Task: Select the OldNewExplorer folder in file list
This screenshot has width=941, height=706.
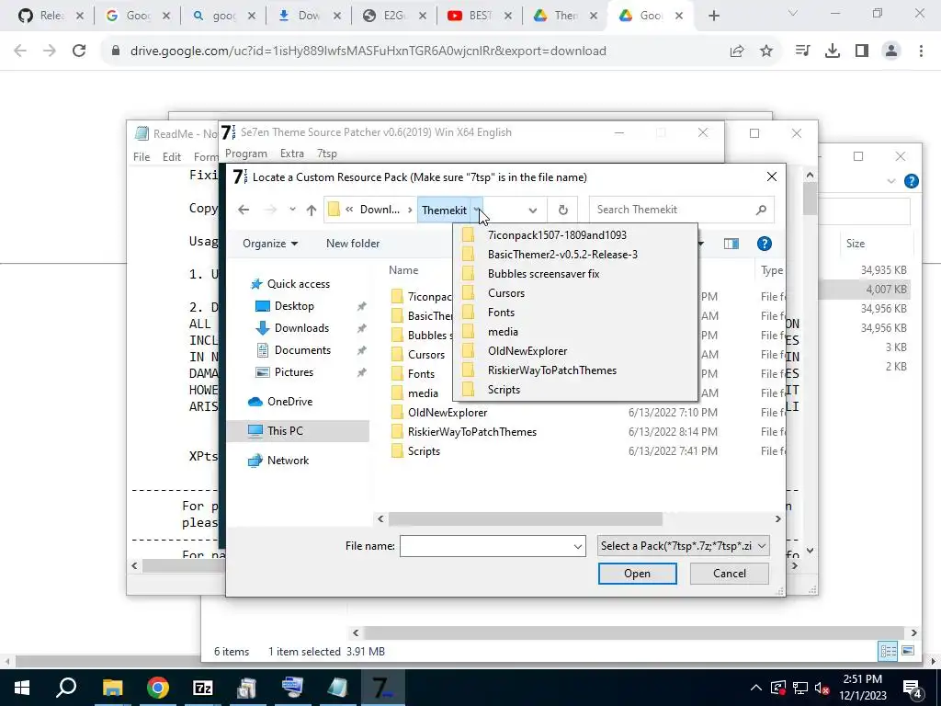Action: pos(448,413)
